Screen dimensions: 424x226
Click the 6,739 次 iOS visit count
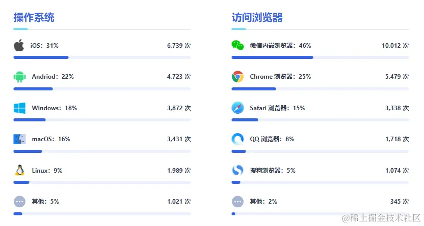coord(179,46)
